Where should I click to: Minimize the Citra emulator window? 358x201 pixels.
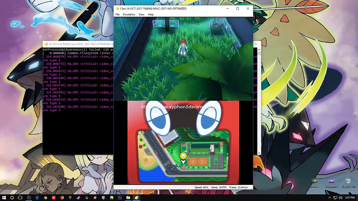click(x=227, y=8)
